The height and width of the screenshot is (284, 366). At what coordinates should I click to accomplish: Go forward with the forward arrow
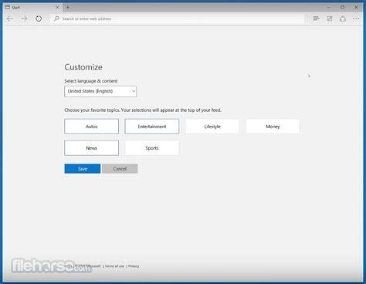click(24, 19)
